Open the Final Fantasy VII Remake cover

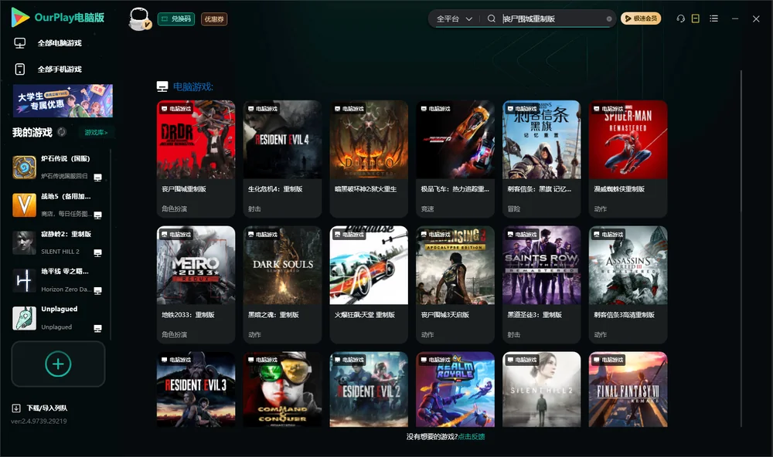[x=628, y=389]
